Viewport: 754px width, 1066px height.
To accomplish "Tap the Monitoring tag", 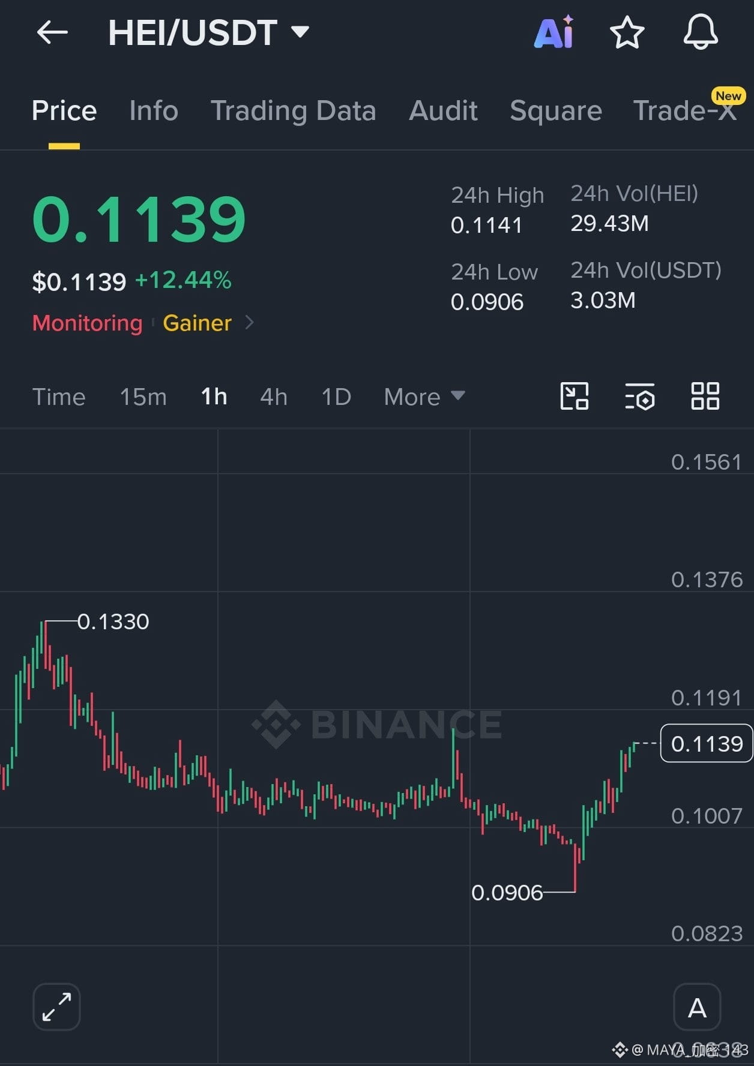I will [88, 323].
